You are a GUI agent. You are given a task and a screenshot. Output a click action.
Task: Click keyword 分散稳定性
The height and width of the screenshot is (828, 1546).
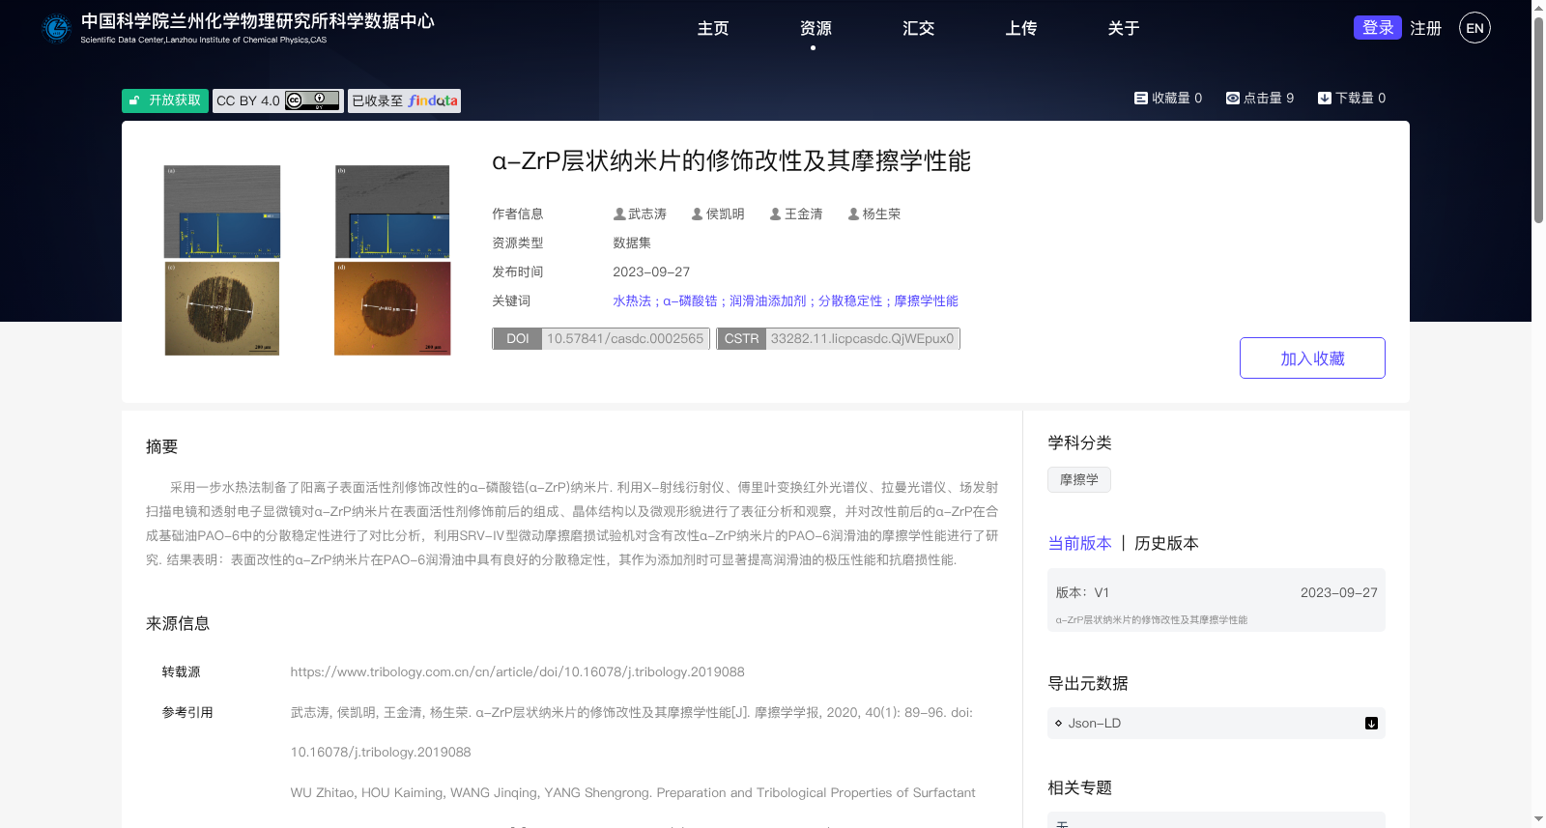(850, 301)
